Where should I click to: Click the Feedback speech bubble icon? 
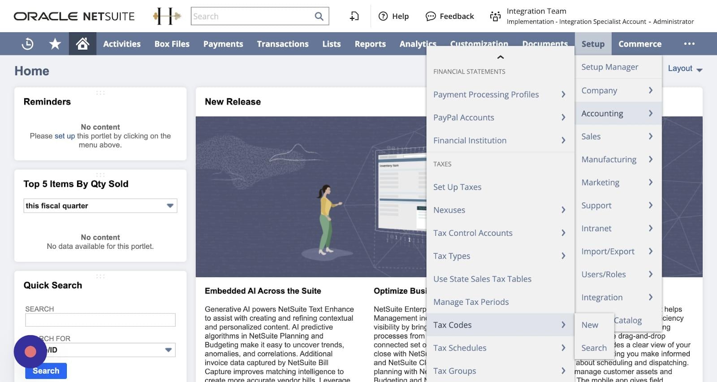[430, 17]
